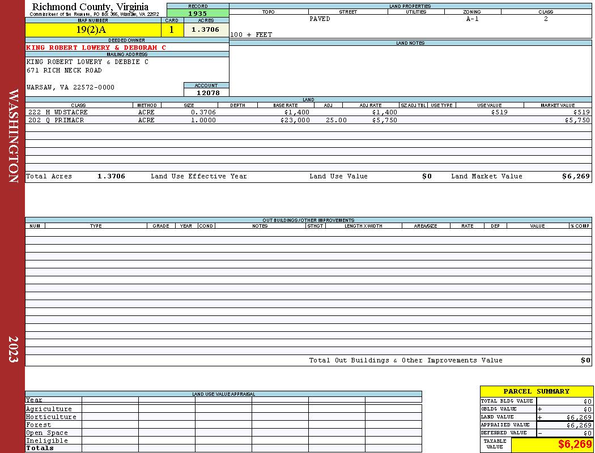Click the Appraised Value row in summary
595x453 pixels.
click(x=536, y=425)
